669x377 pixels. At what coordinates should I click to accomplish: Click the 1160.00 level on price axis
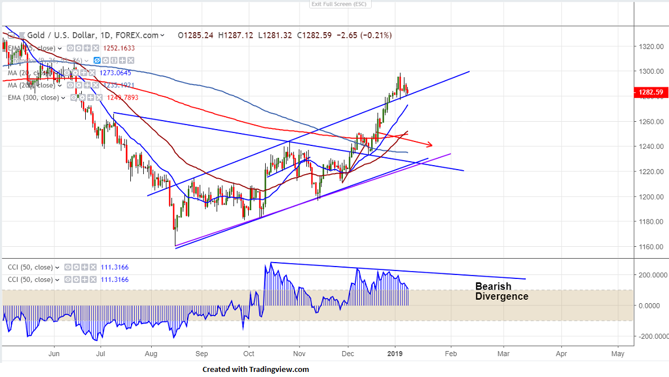651,246
